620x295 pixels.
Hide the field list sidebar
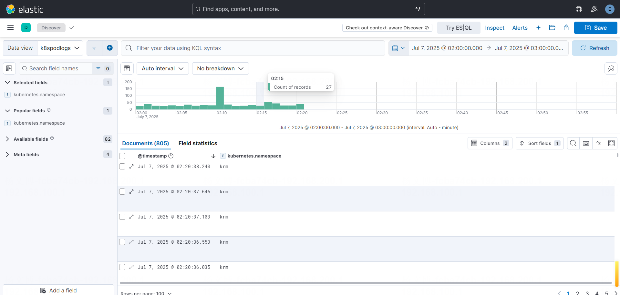pos(9,68)
